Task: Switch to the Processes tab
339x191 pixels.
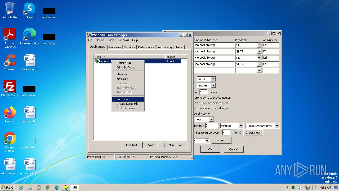Action: pyautogui.click(x=115, y=47)
